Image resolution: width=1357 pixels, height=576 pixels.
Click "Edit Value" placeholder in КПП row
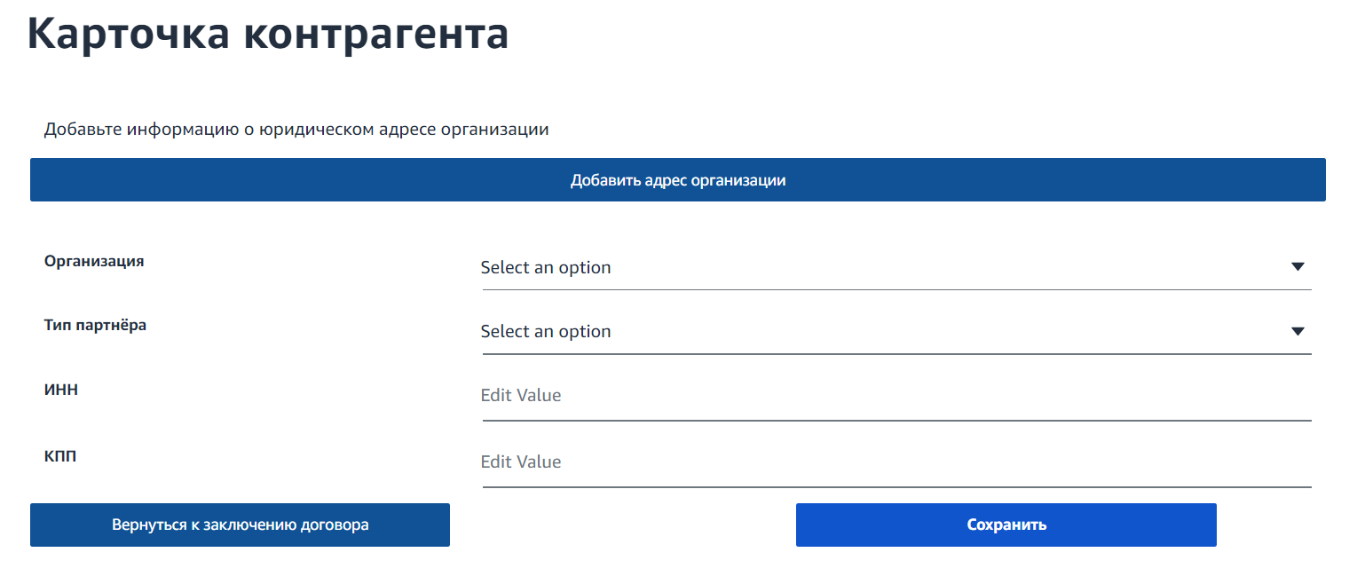[x=521, y=462]
